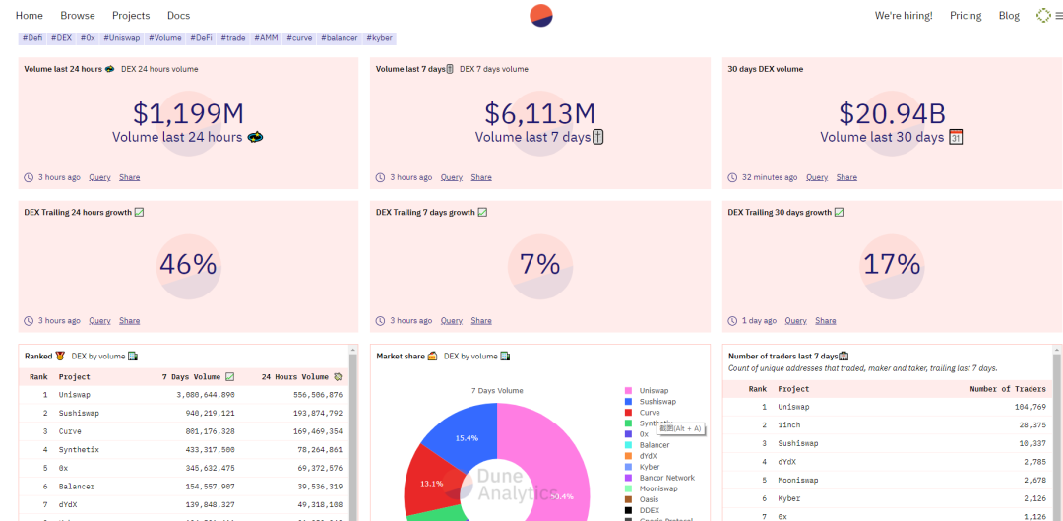Viewport: 1063px width, 521px height.
Task: Open the hamburger menu icon
Action: pos(1059,15)
